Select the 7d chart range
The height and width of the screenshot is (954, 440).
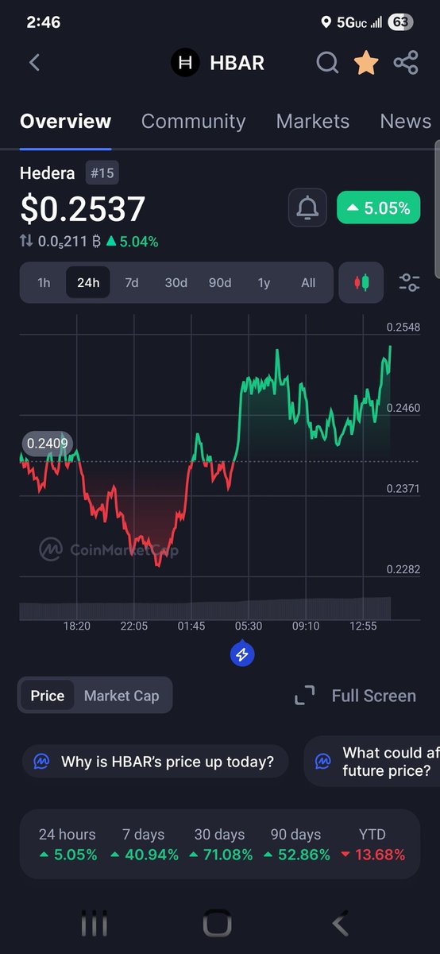pyautogui.click(x=132, y=282)
